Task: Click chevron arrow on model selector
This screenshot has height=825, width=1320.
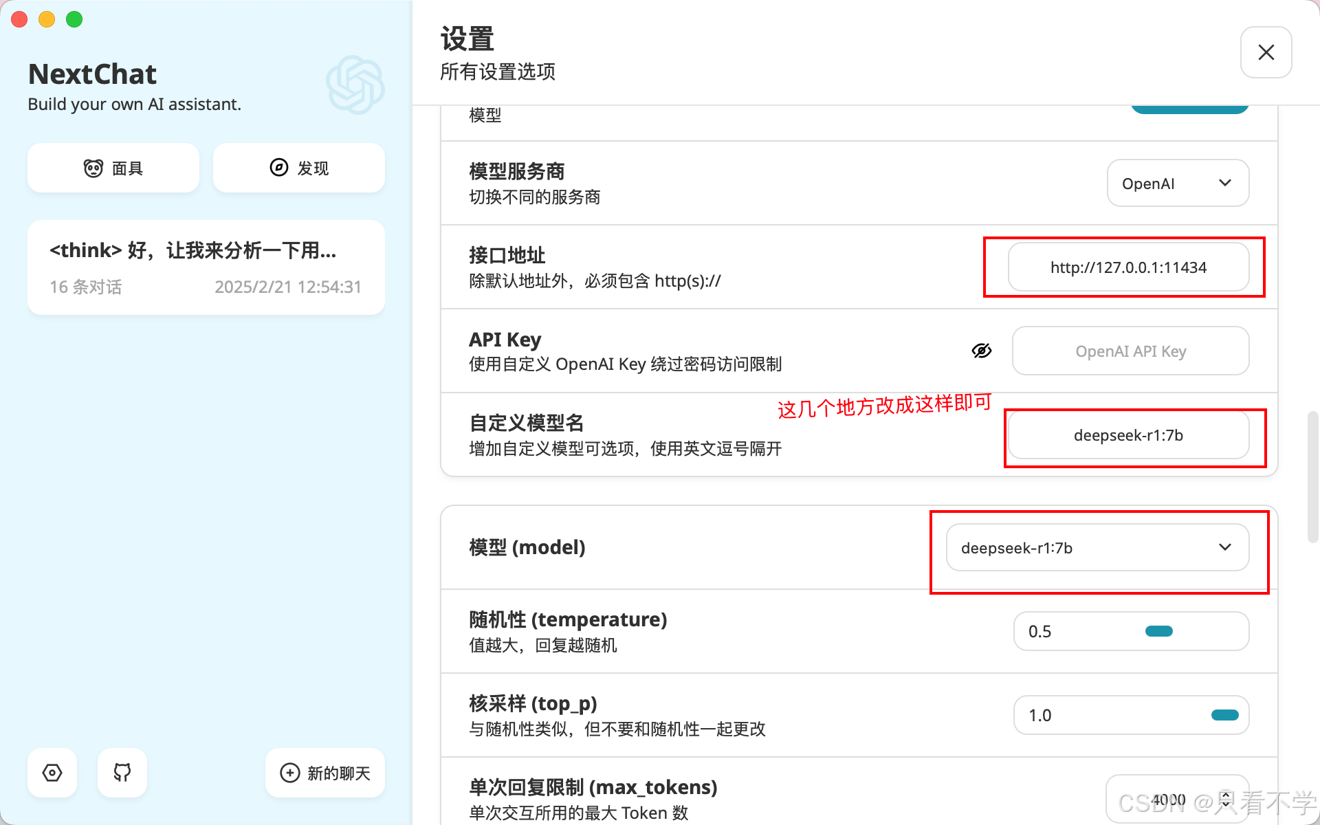Action: (1224, 547)
